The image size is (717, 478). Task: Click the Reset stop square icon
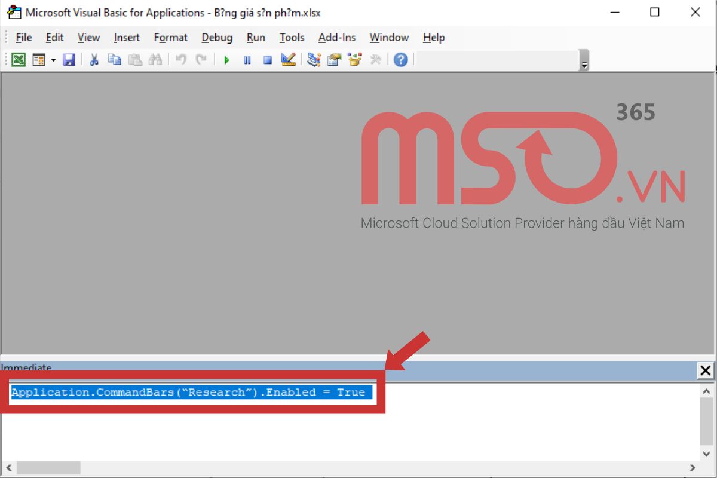click(268, 60)
